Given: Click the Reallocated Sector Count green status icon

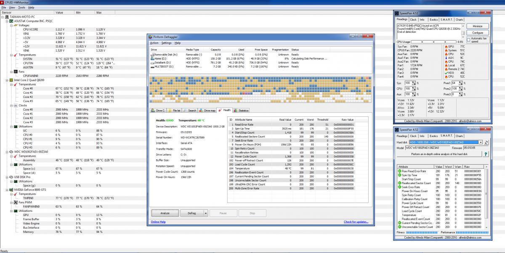Looking at the screenshot, I should click(399, 183).
